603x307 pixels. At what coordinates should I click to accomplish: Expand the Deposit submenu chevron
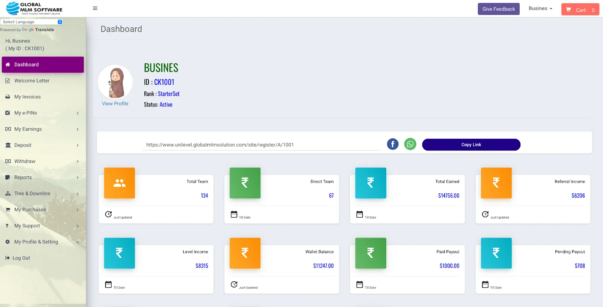pyautogui.click(x=78, y=145)
